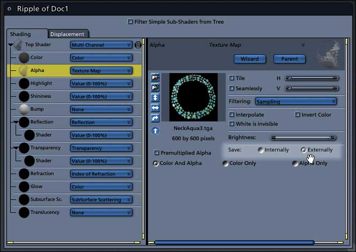Click the vertical flip arrow icon
This screenshot has width=356, height=252.
(x=155, y=98)
